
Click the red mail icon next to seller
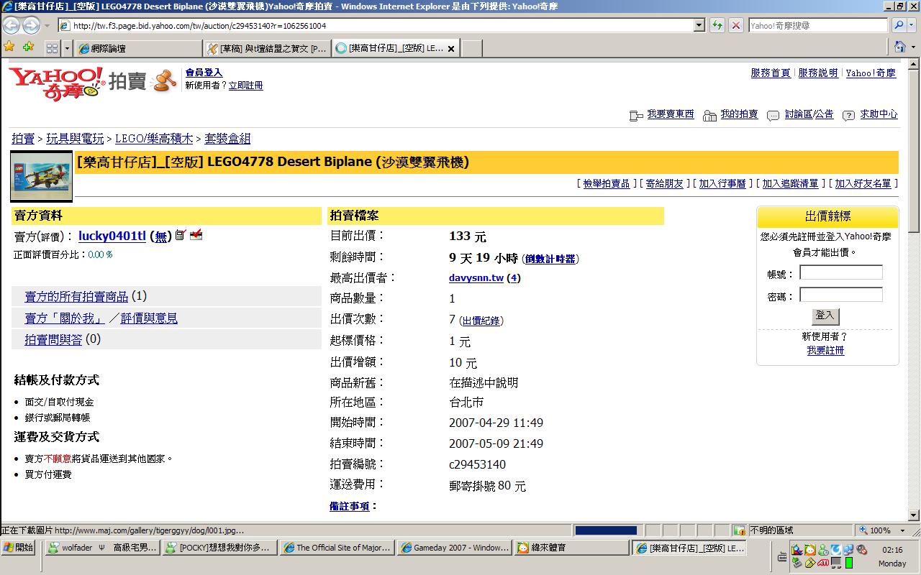point(196,234)
